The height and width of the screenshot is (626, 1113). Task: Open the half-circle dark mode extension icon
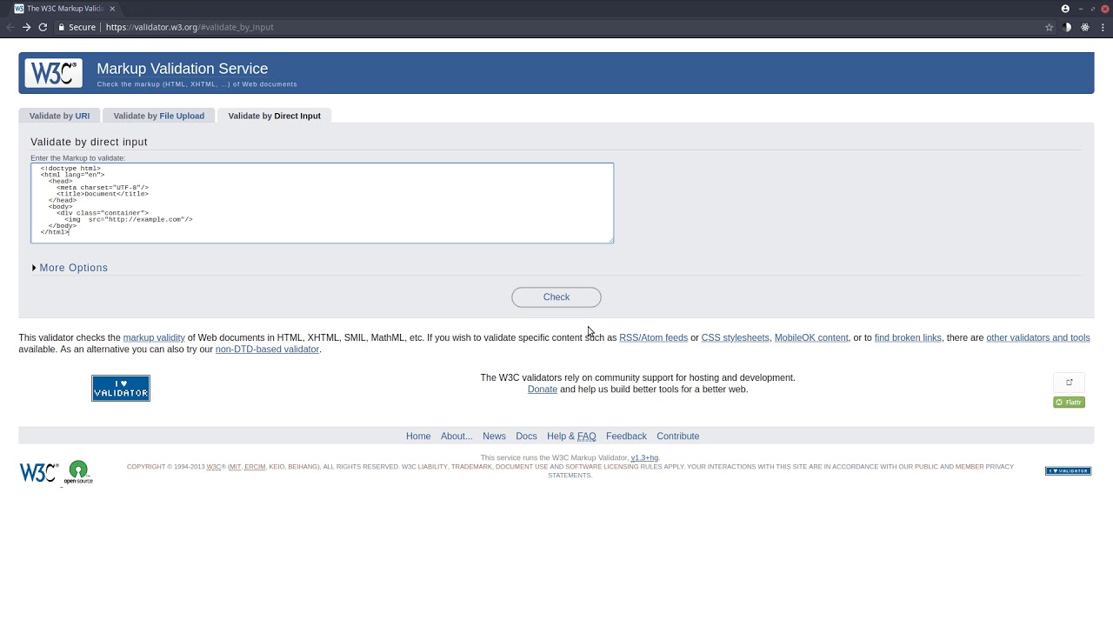point(1068,27)
